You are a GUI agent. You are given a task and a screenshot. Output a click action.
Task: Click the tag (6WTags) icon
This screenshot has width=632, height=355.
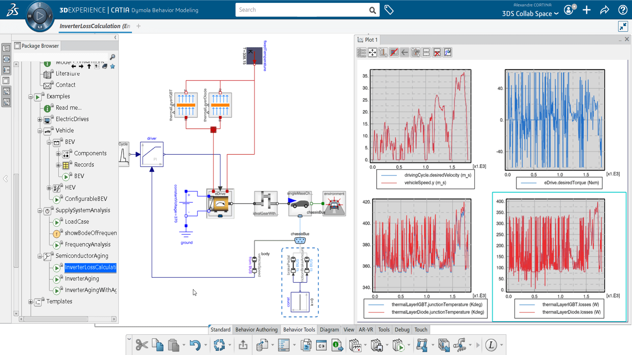point(389,10)
